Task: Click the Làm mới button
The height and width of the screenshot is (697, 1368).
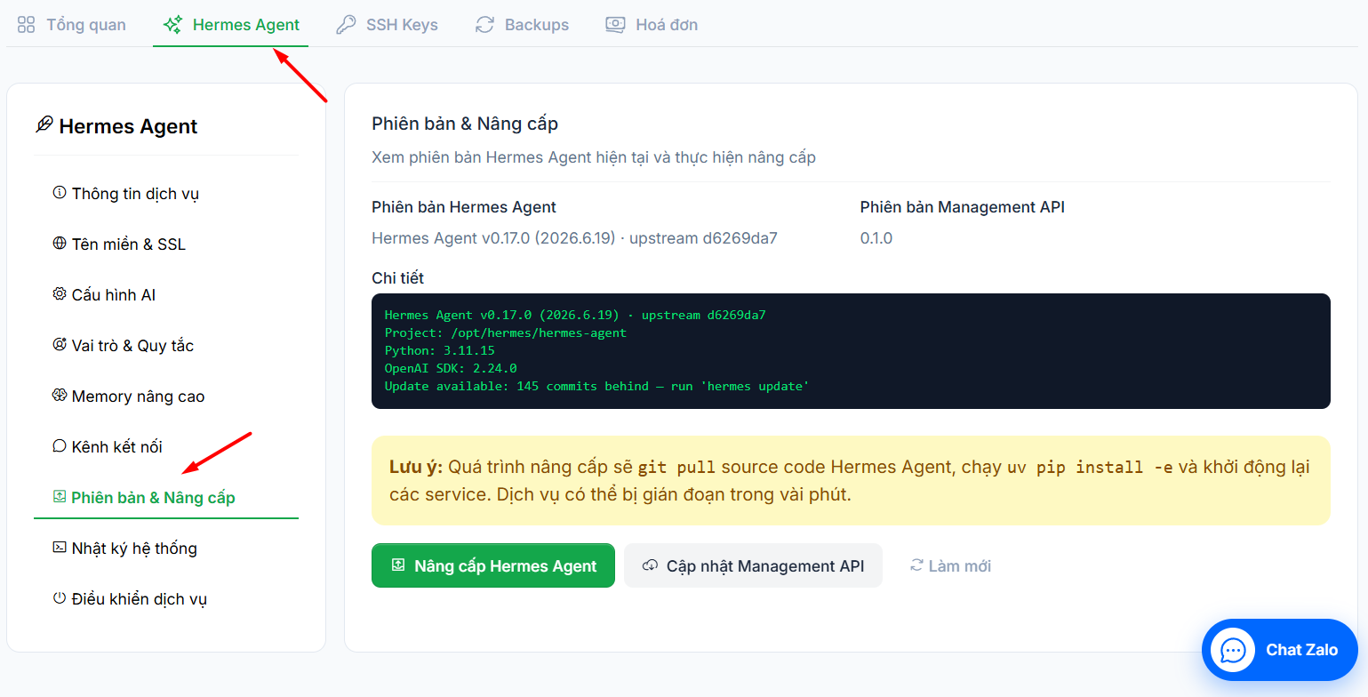Action: pyautogui.click(x=950, y=565)
